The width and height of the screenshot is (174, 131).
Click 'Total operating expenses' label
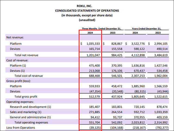[x=31, y=123]
